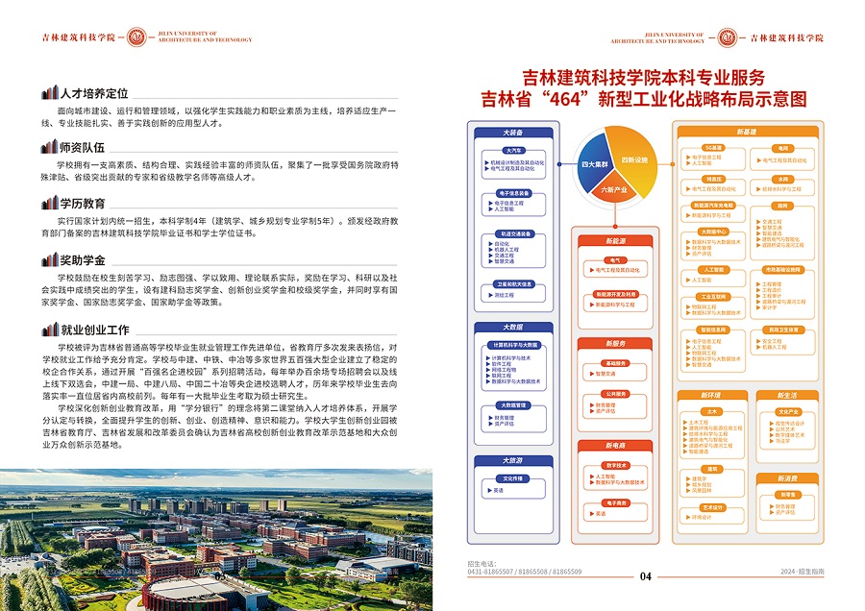Image resolution: width=865 pixels, height=611 pixels.
Task: Click the bar icon beside 学历教育 heading
Action: point(50,204)
